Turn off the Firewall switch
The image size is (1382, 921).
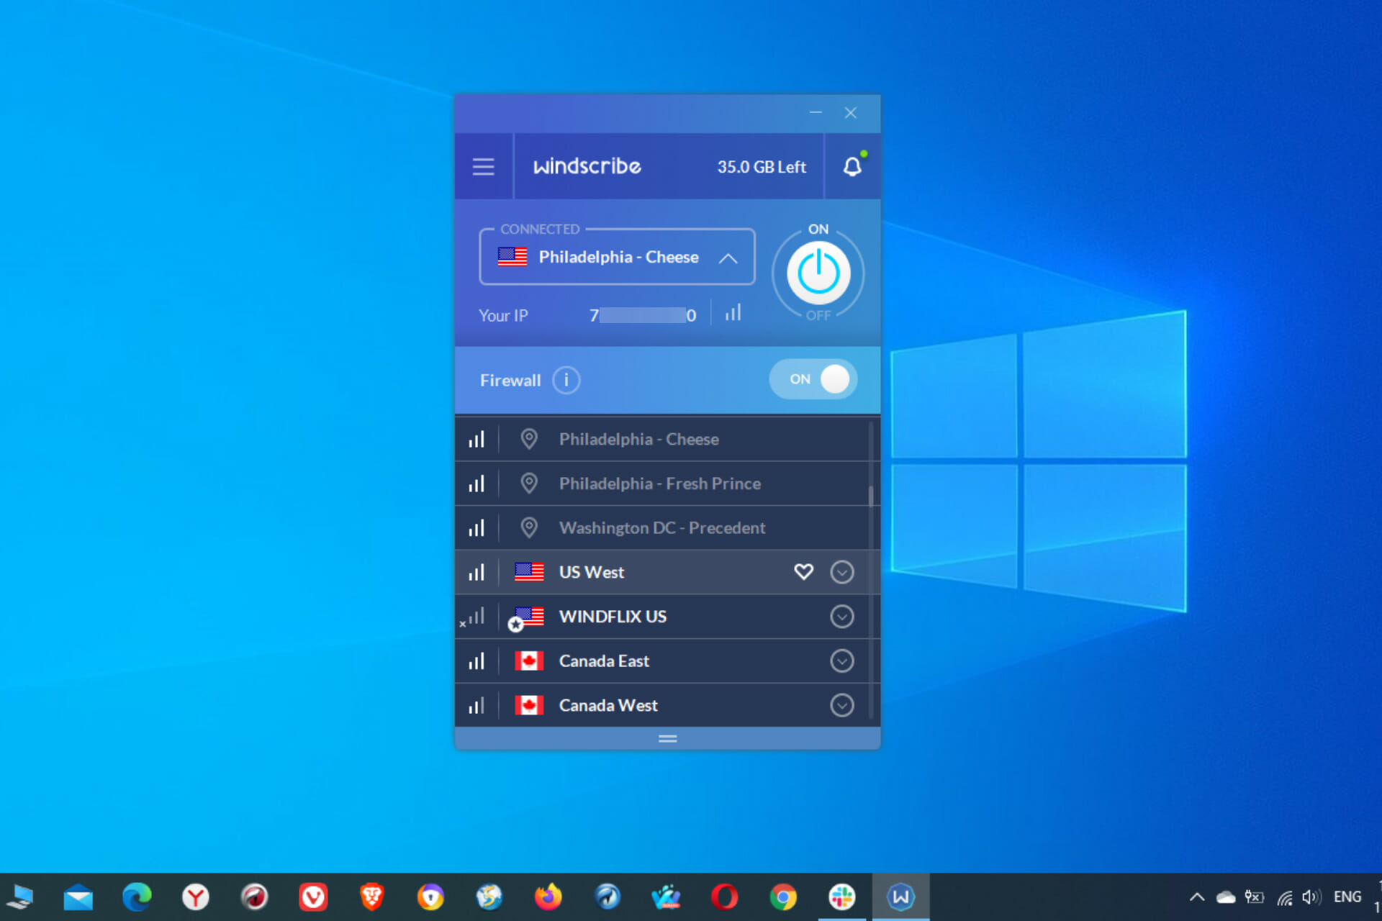point(813,379)
